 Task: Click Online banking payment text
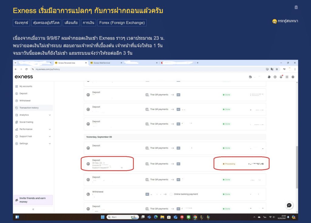pos(186,194)
